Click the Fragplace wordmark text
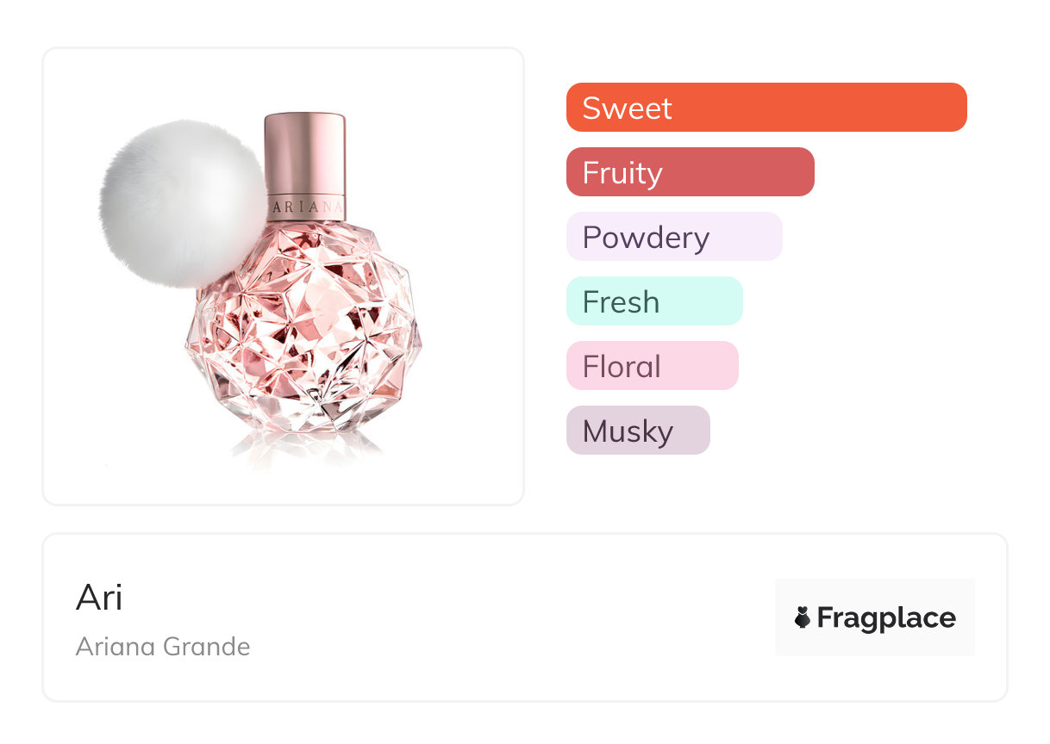 pyautogui.click(x=886, y=617)
